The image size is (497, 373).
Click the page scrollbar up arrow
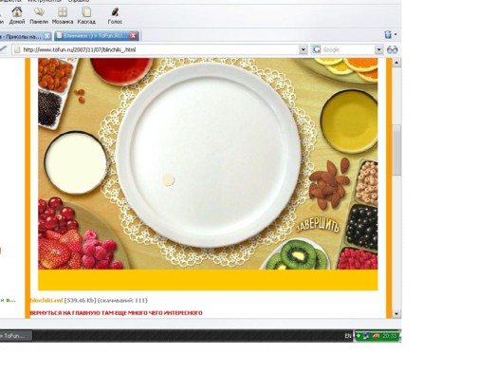tap(396, 63)
